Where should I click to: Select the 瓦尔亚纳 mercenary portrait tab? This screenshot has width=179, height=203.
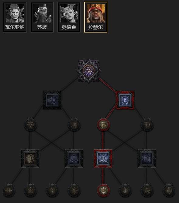15,17
